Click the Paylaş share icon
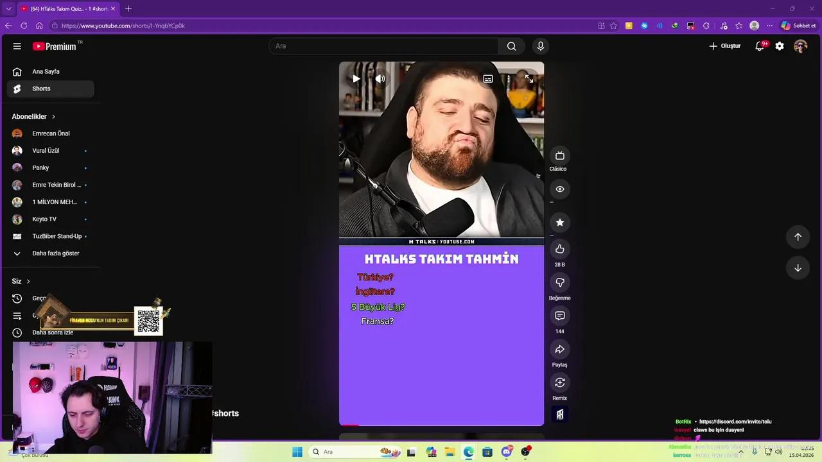This screenshot has width=822, height=462. coord(559,349)
